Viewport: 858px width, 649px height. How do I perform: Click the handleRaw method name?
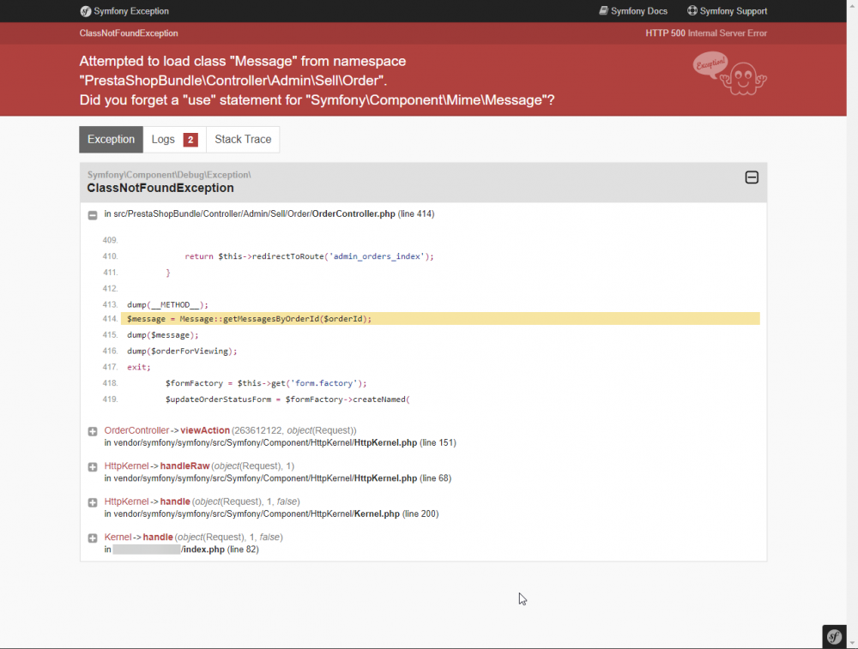(x=185, y=466)
